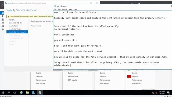Click the Notepad title bar document icon
Image resolution: width=172 pixels, height=97 pixels.
tap(55, 6)
